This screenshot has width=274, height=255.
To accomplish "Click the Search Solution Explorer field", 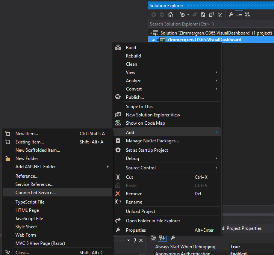I will (x=211, y=24).
